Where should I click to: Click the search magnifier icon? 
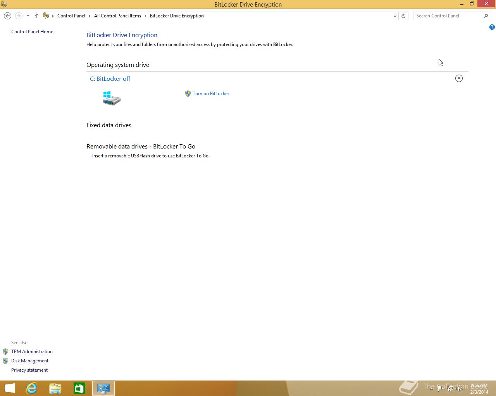click(486, 16)
